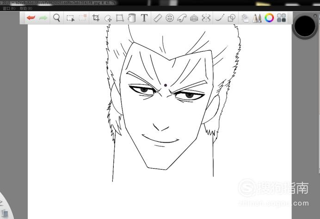Viewport: 320px width, 219px height.
Task: Toggle the French Curve guide
Action: 182,18
